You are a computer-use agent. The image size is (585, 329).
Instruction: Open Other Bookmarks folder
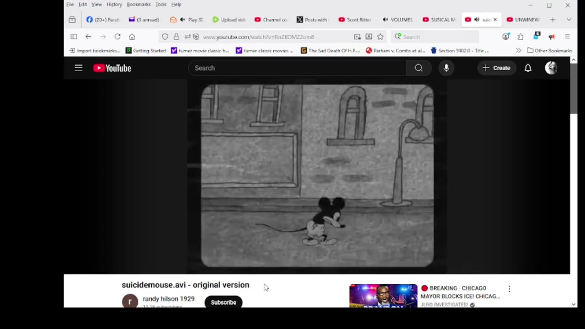[x=549, y=51]
